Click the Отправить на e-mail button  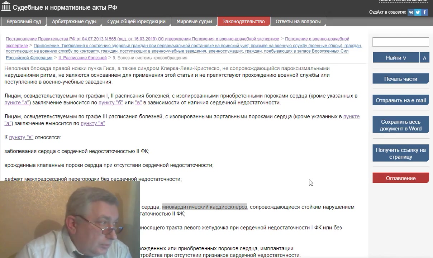pyautogui.click(x=401, y=100)
